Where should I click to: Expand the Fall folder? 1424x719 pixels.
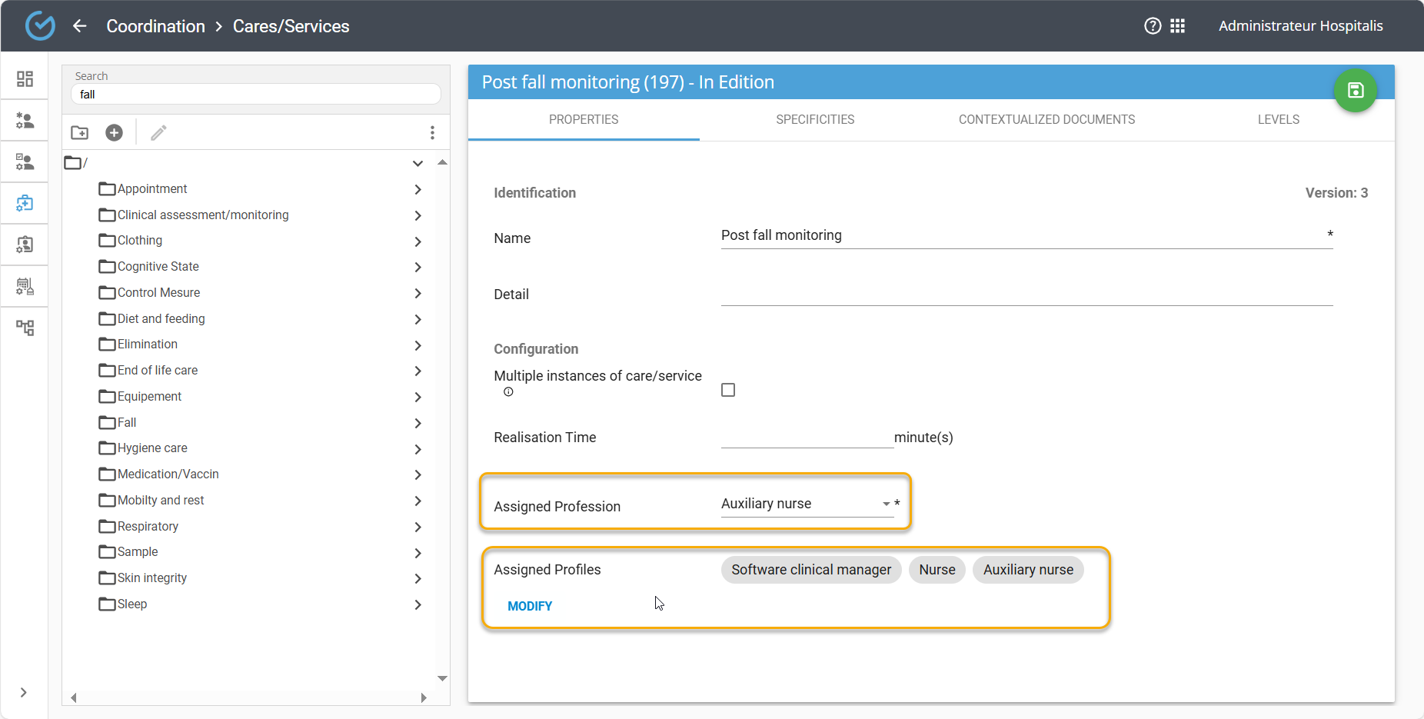418,423
